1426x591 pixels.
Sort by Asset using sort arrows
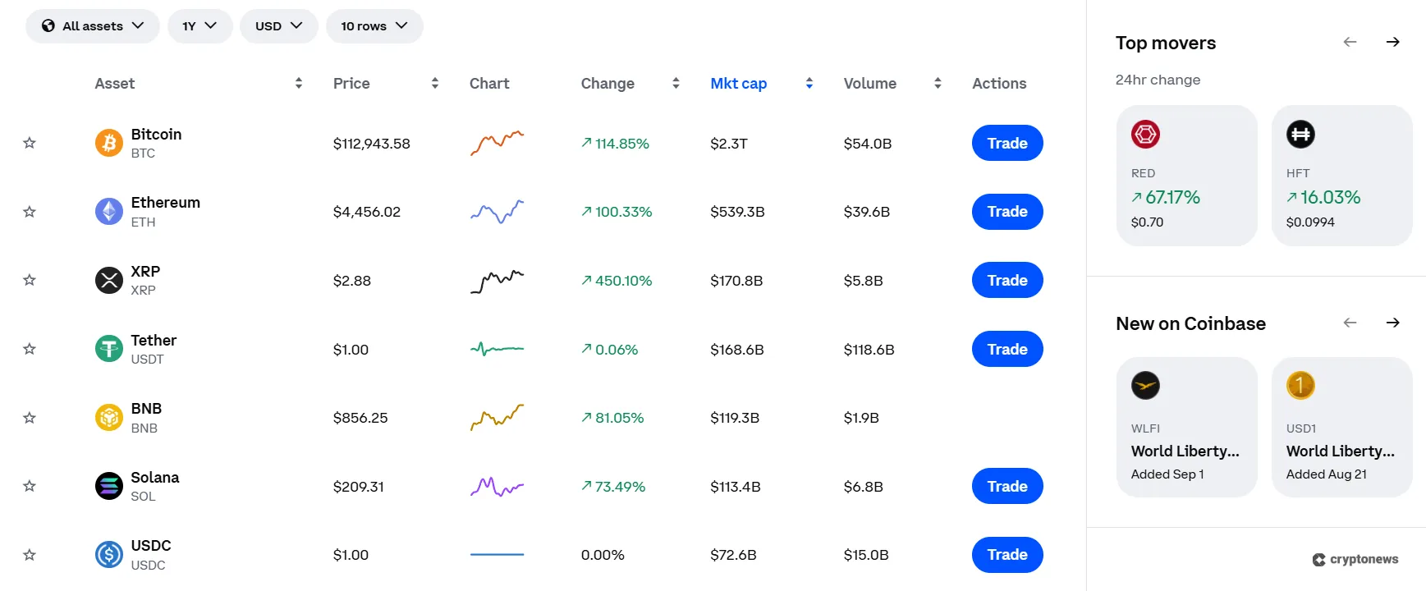coord(299,83)
